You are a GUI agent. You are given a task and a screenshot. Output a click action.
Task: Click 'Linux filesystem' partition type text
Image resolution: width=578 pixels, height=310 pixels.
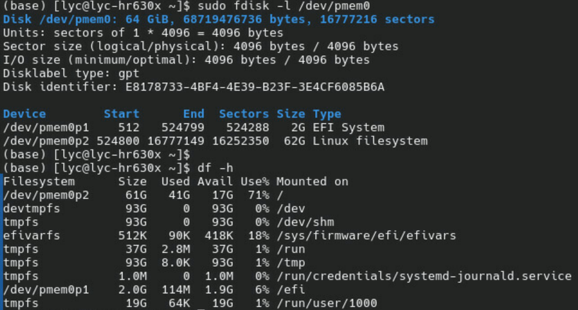point(370,141)
